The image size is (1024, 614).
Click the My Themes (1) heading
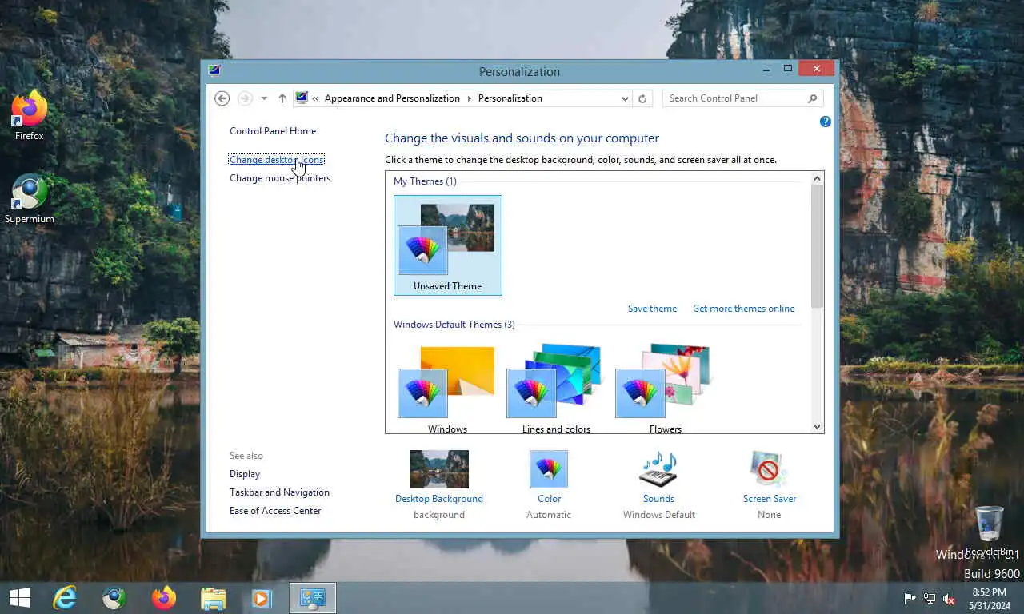pyautogui.click(x=425, y=181)
